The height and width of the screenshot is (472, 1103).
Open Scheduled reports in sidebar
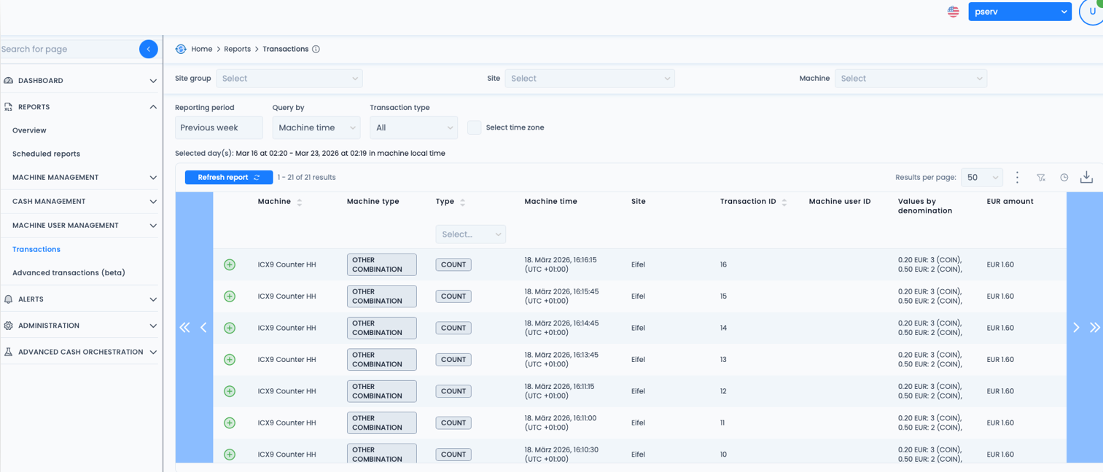click(46, 154)
